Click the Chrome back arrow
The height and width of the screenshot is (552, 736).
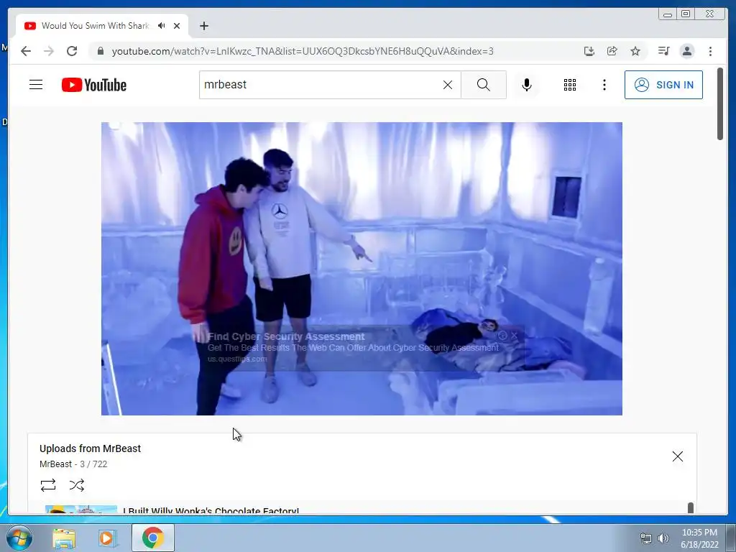[x=26, y=51]
